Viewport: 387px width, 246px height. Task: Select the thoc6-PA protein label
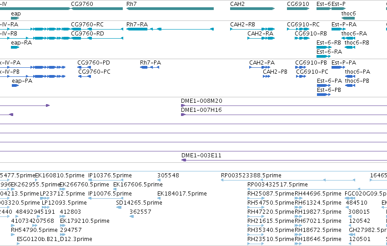pos(357,72)
